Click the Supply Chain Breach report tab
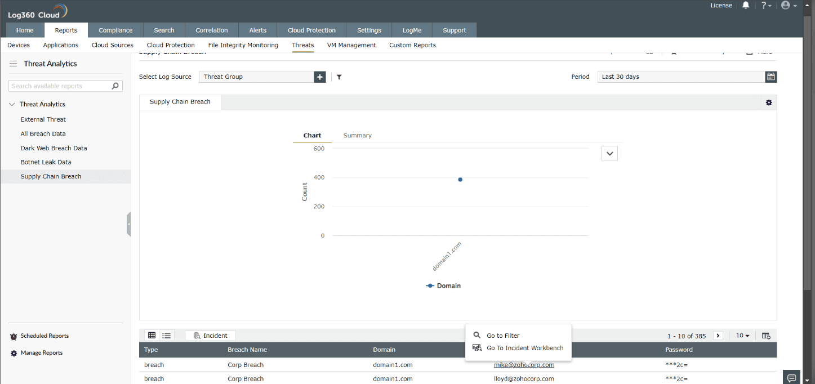 [x=180, y=102]
